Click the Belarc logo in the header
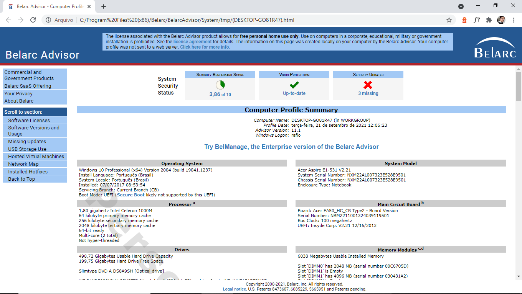The height and width of the screenshot is (294, 522). click(x=495, y=48)
